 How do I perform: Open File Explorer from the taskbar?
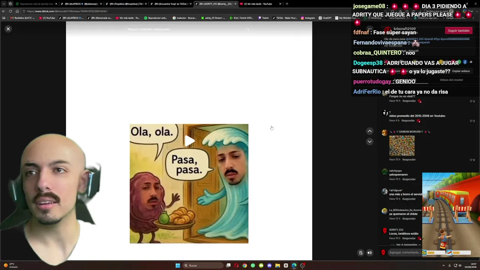click(x=277, y=265)
